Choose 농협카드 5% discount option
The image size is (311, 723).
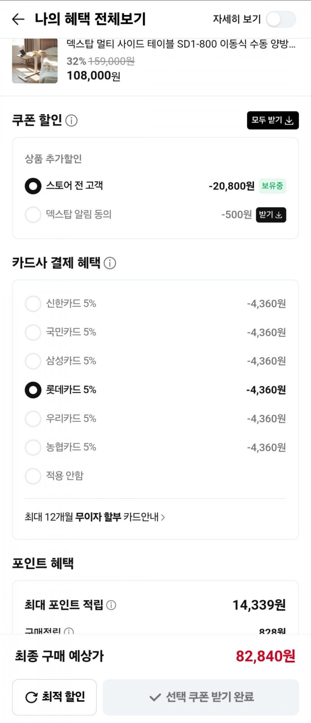(x=33, y=447)
